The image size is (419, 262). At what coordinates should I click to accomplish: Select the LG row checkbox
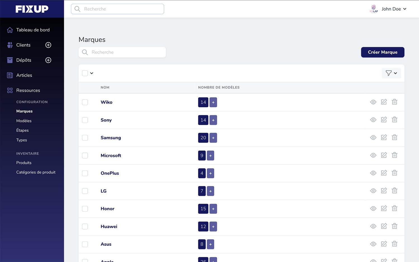(x=85, y=191)
